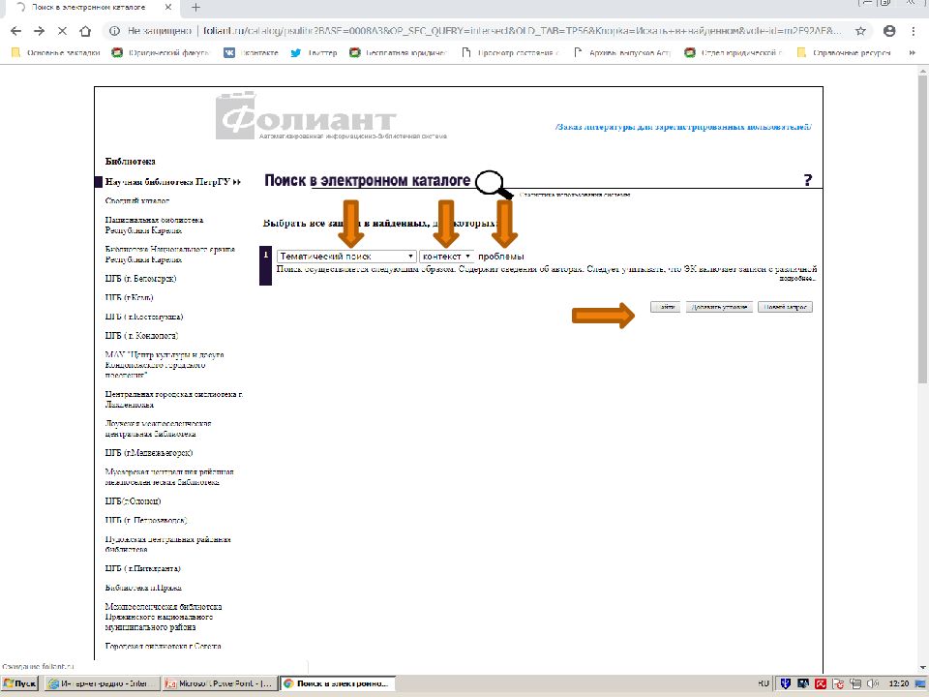Open the Chrome three-dot menu
The width and height of the screenshot is (929, 697).
pyautogui.click(x=914, y=31)
